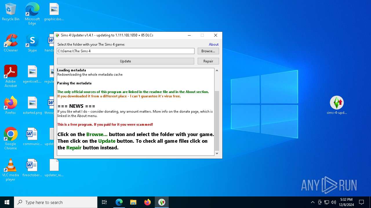
Task: Open VLC media player shortcut
Action: coord(11,170)
